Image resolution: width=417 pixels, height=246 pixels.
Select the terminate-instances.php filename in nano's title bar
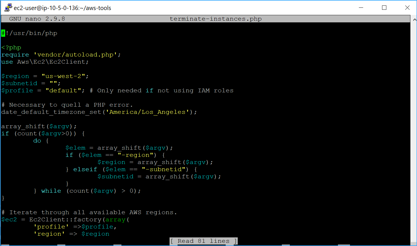click(216, 19)
